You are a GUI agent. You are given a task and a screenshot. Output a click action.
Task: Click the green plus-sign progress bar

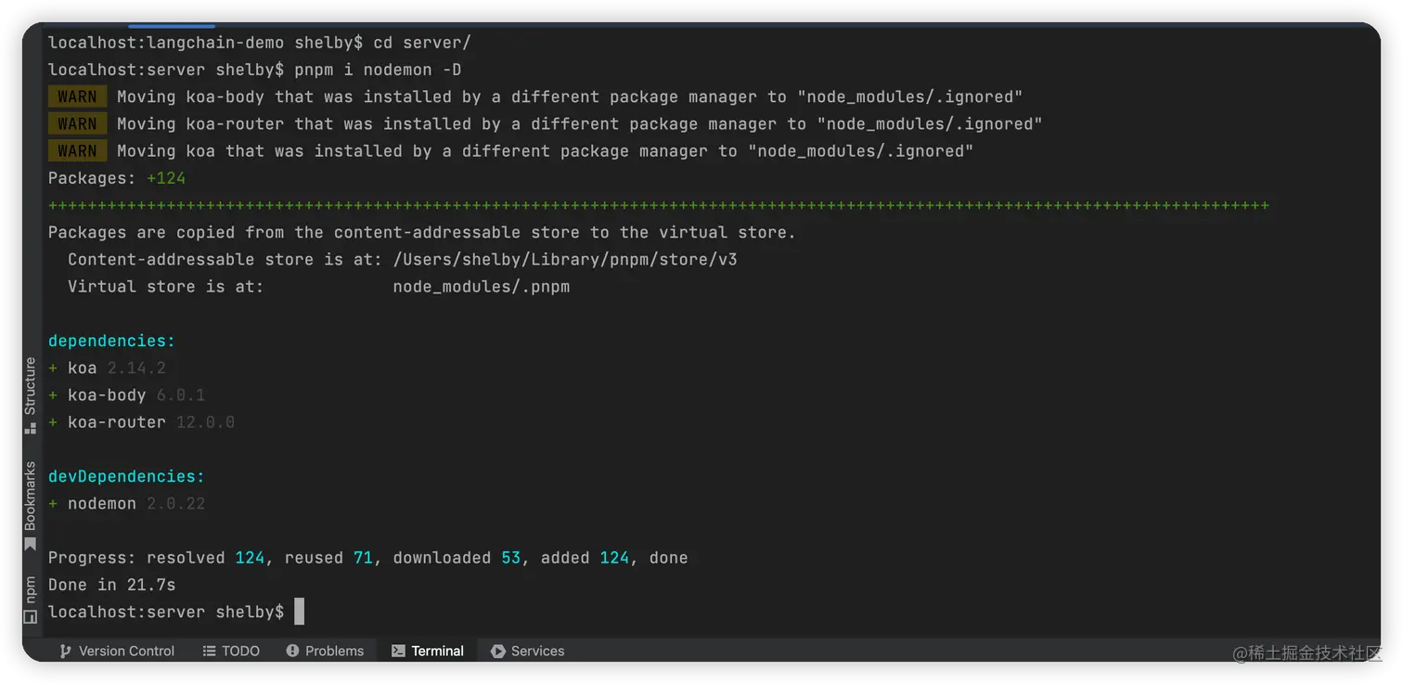coord(659,205)
